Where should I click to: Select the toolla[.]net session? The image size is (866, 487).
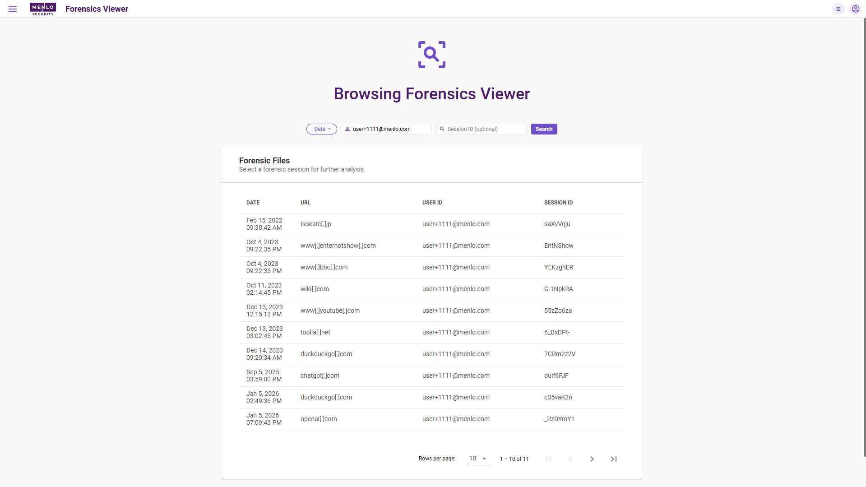[432, 333]
